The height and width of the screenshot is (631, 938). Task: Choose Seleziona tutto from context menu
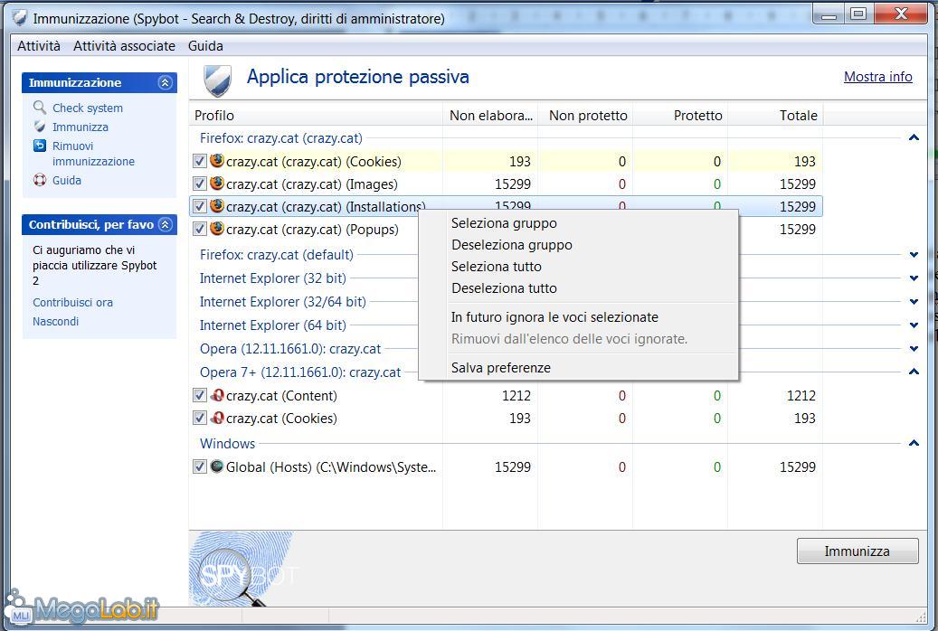tap(579, 266)
